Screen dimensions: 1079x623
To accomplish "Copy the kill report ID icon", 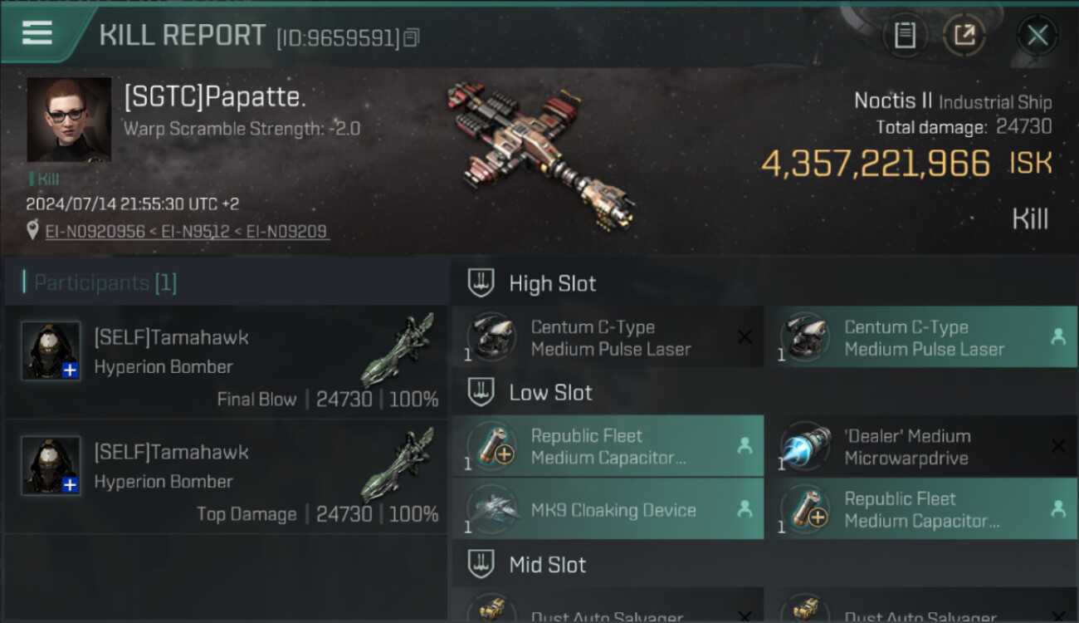I will click(412, 37).
